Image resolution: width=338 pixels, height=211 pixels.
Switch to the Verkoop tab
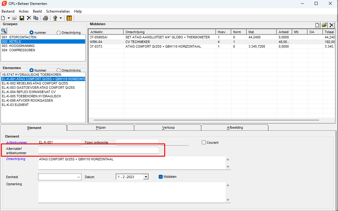point(168,128)
